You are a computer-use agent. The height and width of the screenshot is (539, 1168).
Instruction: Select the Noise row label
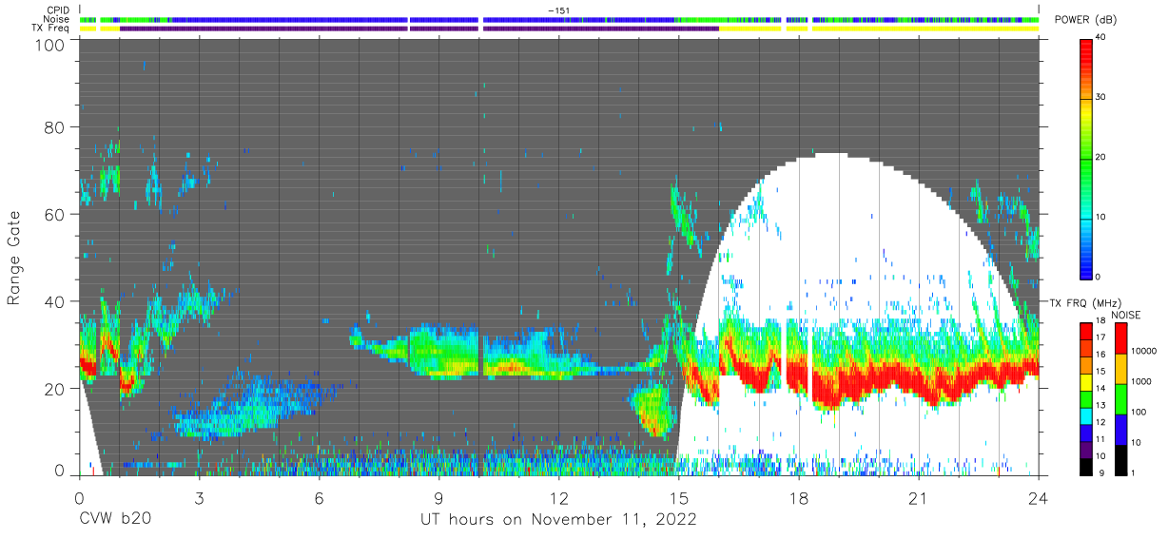(x=56, y=19)
